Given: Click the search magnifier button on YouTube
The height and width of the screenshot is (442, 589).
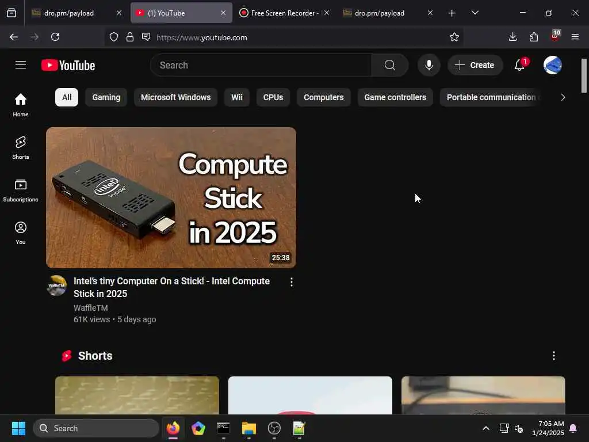Looking at the screenshot, I should pyautogui.click(x=389, y=65).
